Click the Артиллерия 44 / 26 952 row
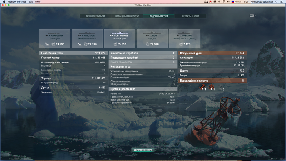This screenshot has height=161, width=286. point(212,58)
